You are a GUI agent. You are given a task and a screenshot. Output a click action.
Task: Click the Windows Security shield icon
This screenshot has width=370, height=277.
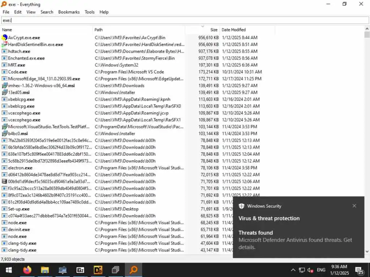tap(241, 206)
